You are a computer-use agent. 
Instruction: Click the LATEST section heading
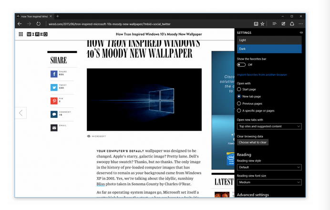point(224,182)
